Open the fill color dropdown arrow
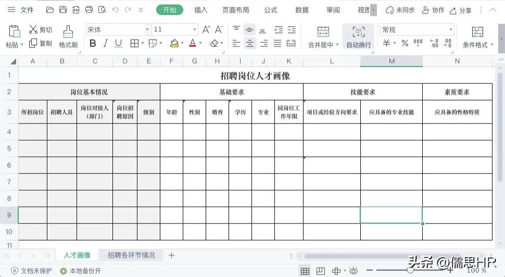Image resolution: width=505 pixels, height=277 pixels. coord(182,43)
